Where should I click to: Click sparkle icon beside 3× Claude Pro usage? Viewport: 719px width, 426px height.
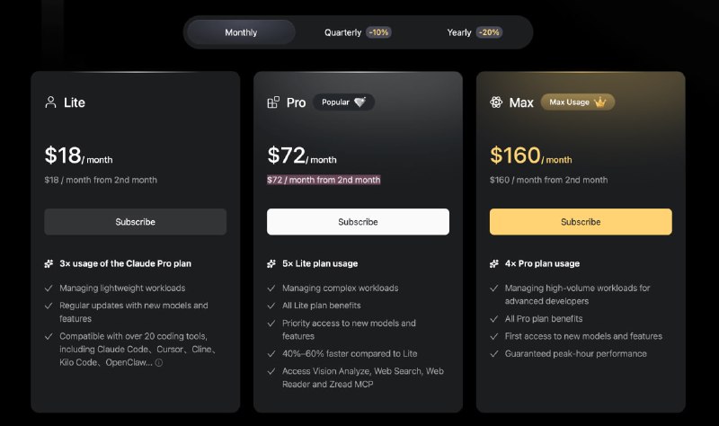click(49, 264)
